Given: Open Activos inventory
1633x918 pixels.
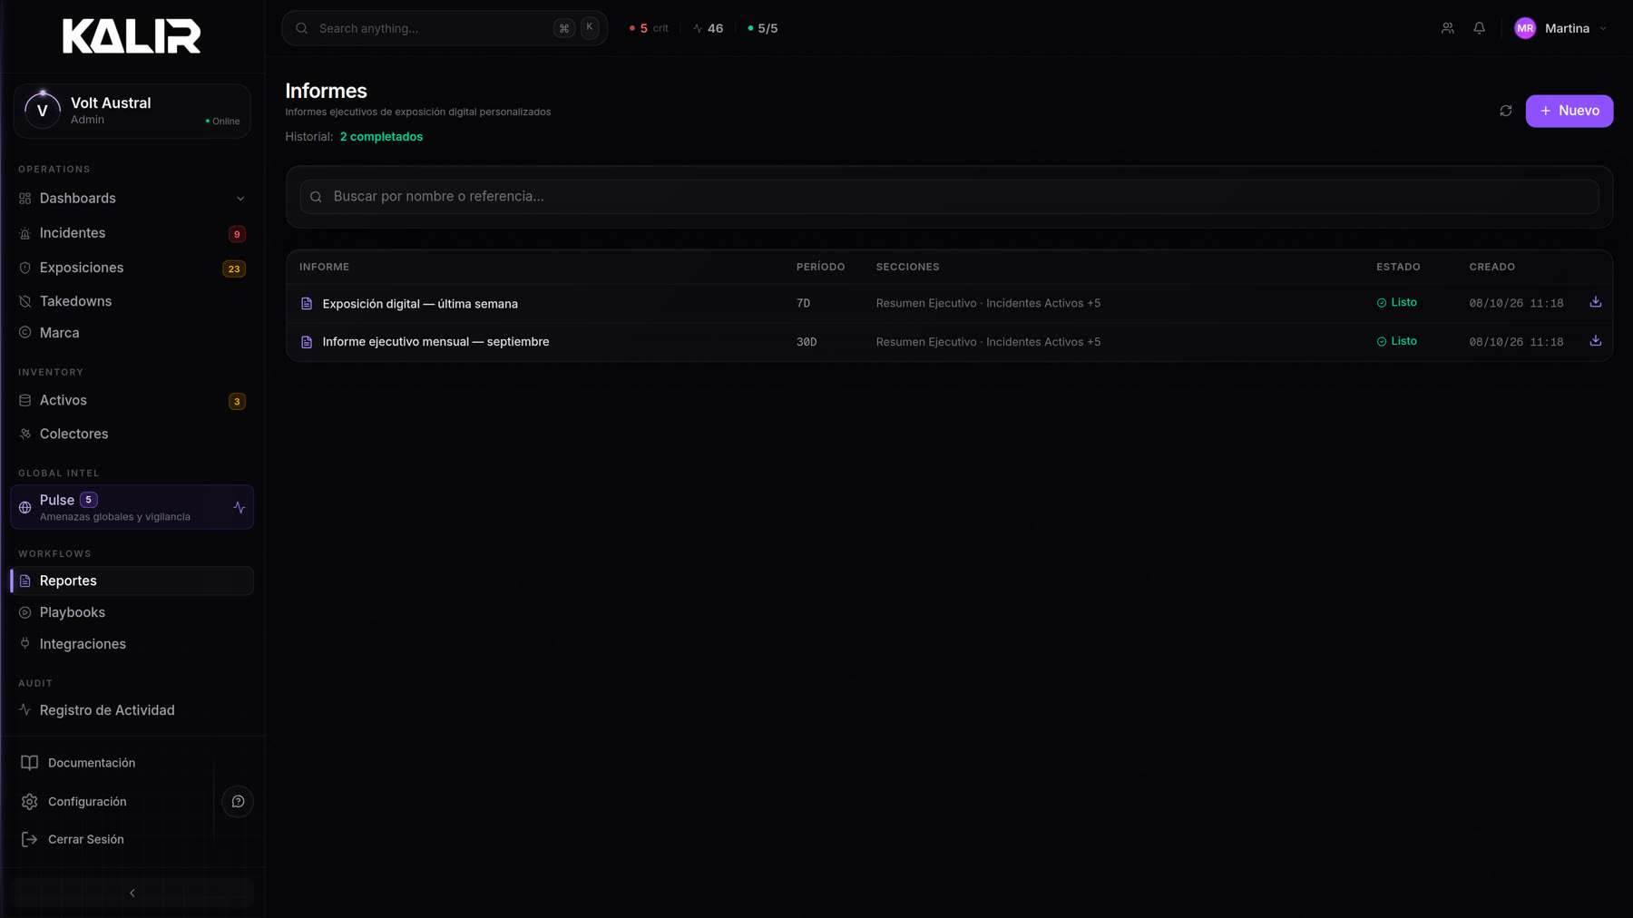Looking at the screenshot, I should 132,400.
